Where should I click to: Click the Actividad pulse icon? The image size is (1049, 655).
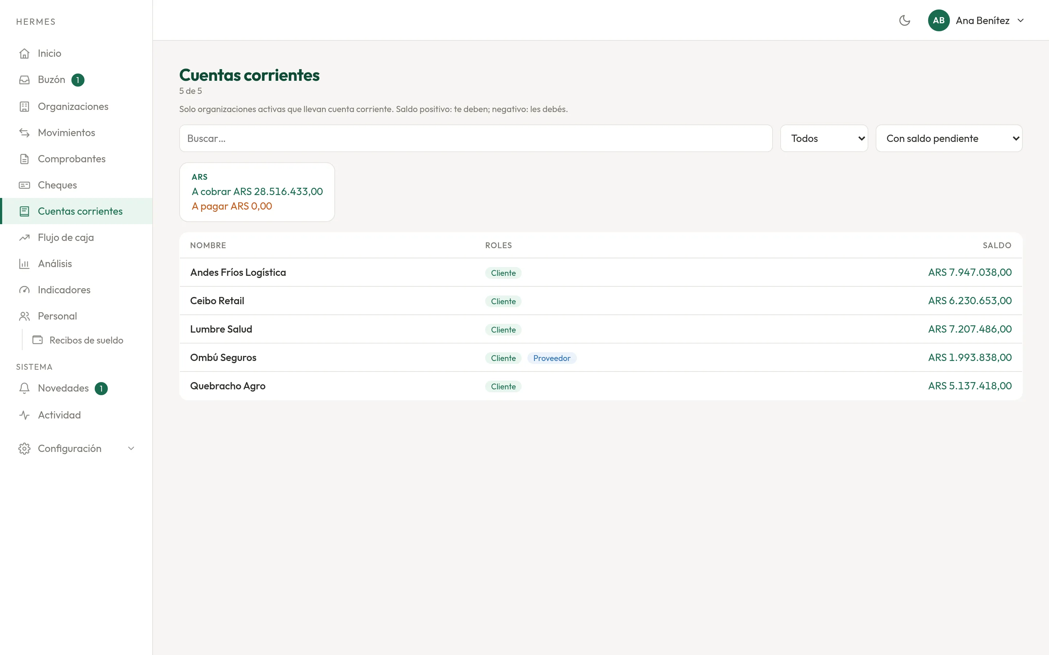(24, 415)
